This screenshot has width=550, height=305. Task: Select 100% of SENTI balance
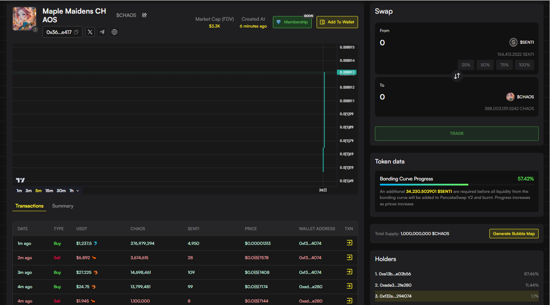click(524, 65)
